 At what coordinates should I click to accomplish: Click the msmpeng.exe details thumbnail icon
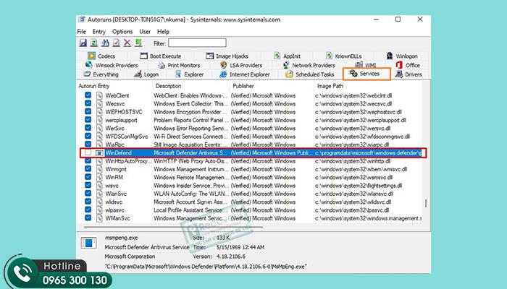coord(88,243)
